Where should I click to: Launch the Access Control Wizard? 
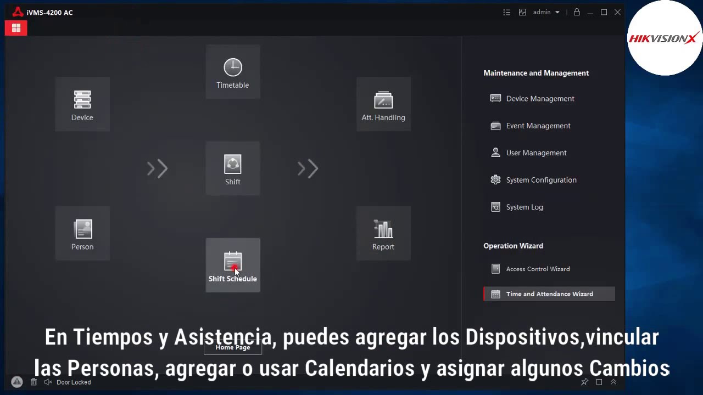tap(530, 269)
